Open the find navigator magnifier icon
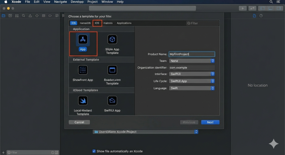The height and width of the screenshot is (155, 285). tap(23, 16)
